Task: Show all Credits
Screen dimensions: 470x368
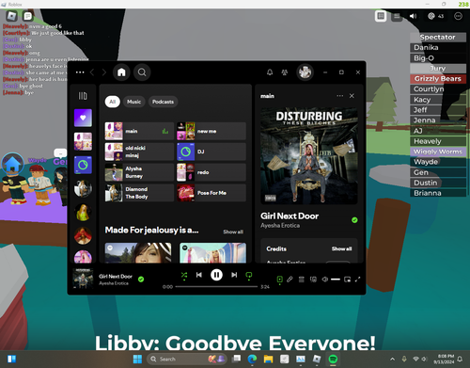Action: click(341, 248)
